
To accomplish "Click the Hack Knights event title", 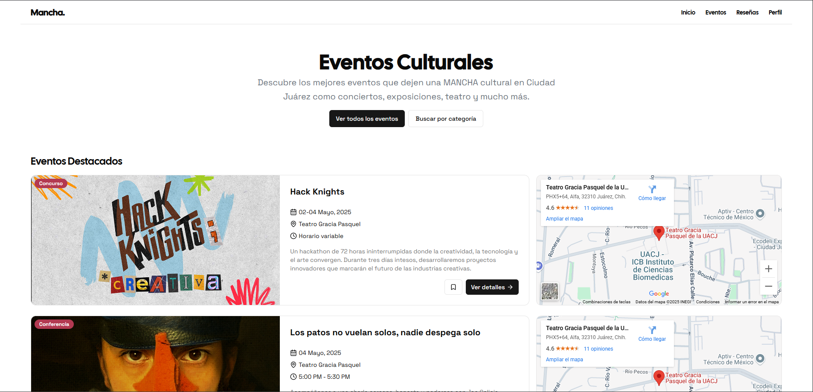I will [x=317, y=192].
